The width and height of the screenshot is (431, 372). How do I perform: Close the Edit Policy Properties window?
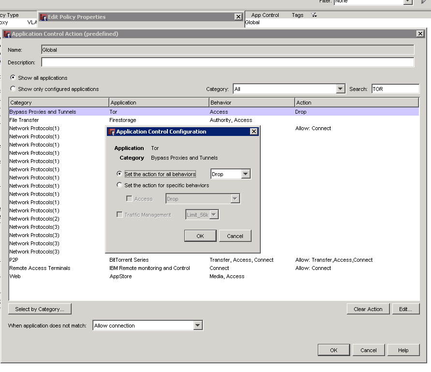[238, 17]
